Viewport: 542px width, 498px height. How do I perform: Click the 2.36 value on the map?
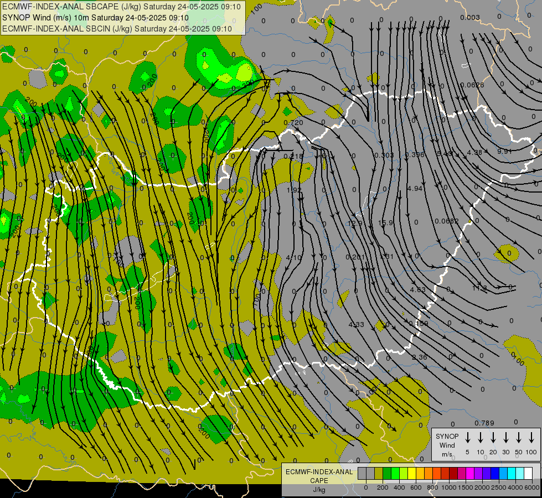tap(419, 357)
